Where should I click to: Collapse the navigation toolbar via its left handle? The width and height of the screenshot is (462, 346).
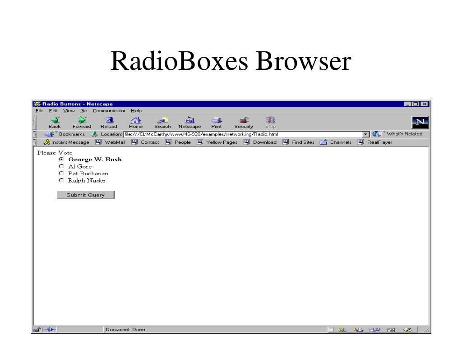(x=34, y=122)
